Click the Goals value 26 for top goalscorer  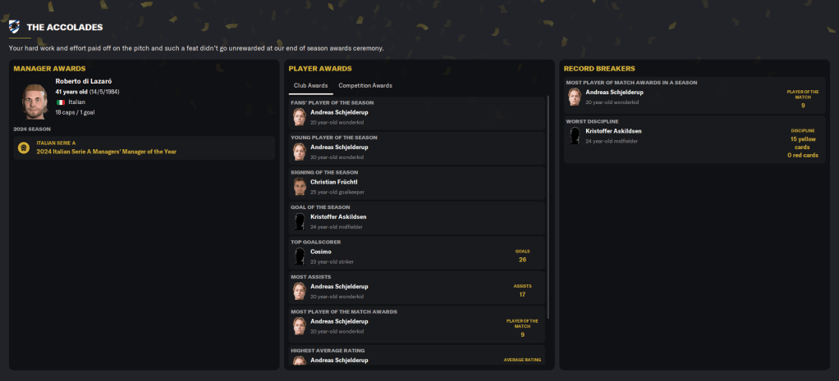click(x=522, y=259)
